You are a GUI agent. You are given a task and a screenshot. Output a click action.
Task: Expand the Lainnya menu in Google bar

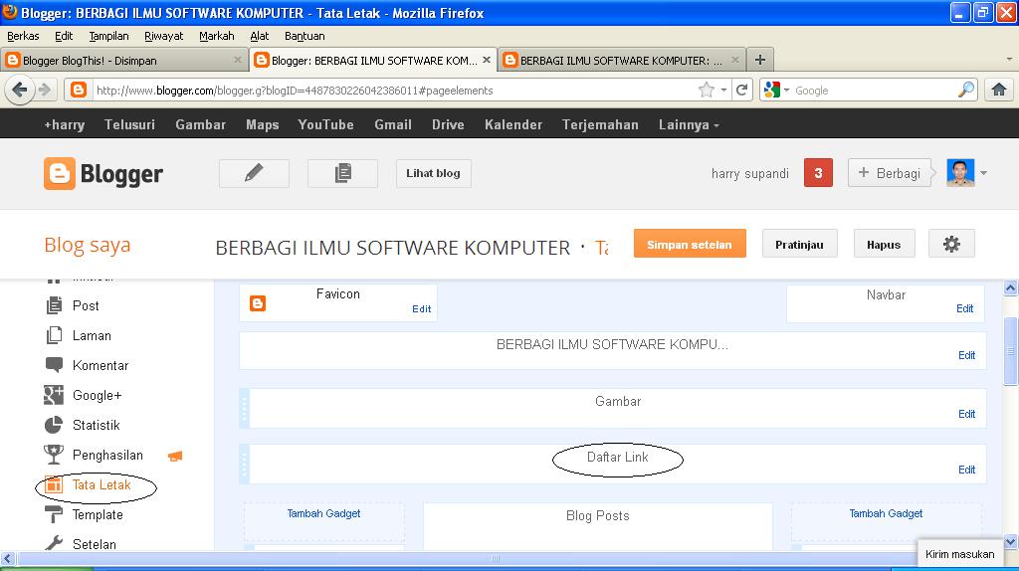(x=689, y=124)
